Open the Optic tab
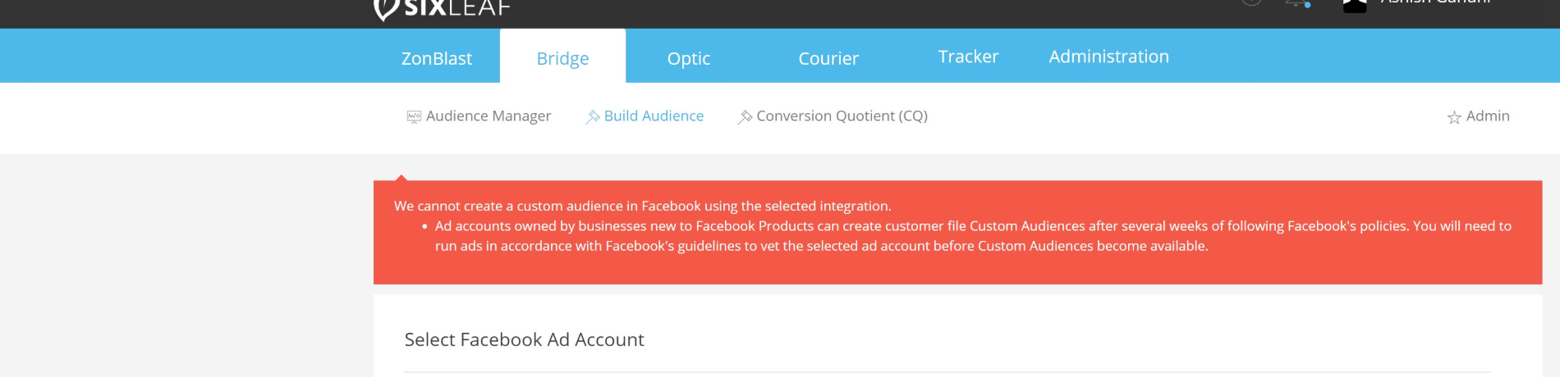Image resolution: width=1560 pixels, height=377 pixels. pyautogui.click(x=689, y=58)
